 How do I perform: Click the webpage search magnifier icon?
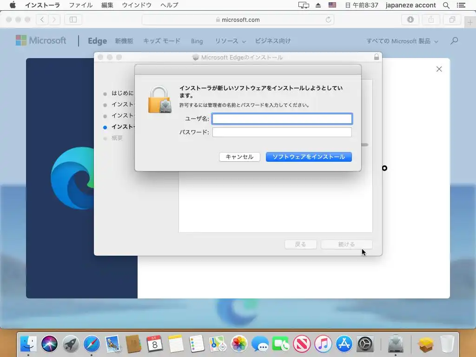pyautogui.click(x=454, y=41)
